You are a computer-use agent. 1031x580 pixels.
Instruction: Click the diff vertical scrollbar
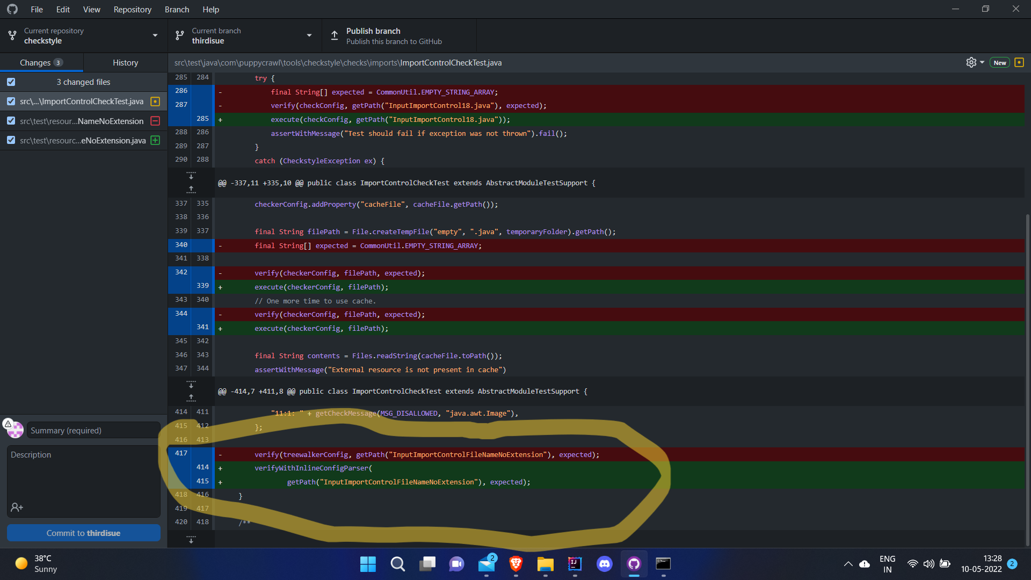pyautogui.click(x=1027, y=376)
